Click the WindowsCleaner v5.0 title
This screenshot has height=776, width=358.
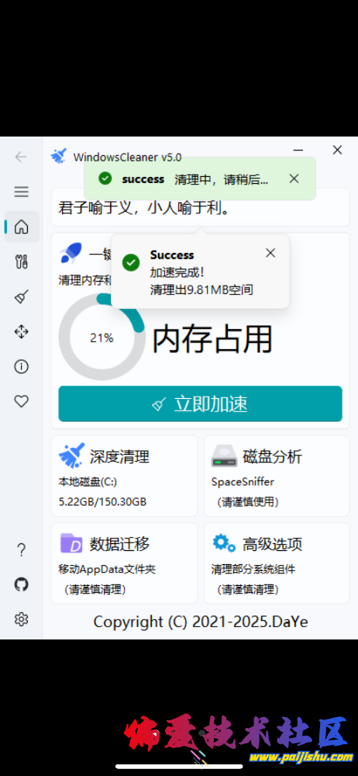[128, 158]
